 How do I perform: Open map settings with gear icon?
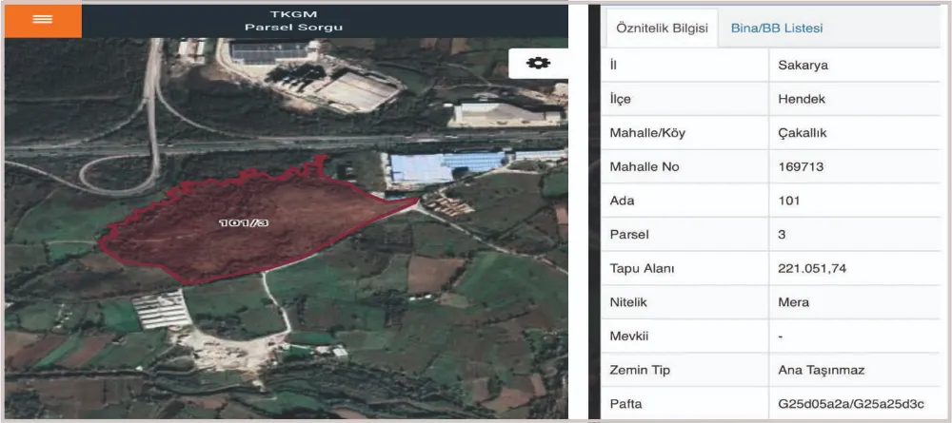pyautogui.click(x=538, y=63)
